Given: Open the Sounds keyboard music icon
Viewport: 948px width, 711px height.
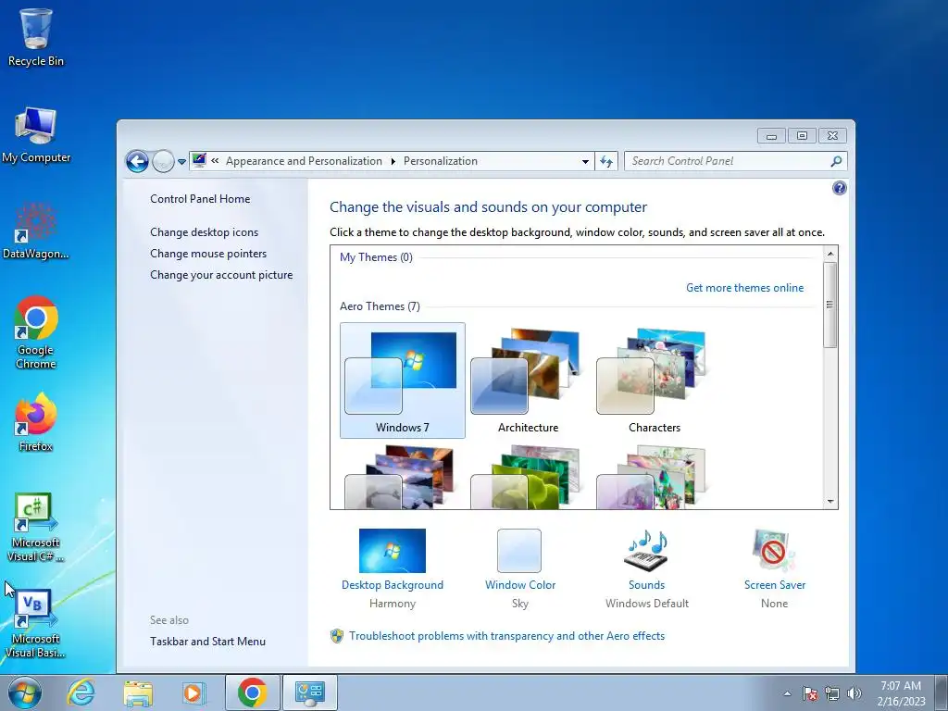Looking at the screenshot, I should pos(647,551).
